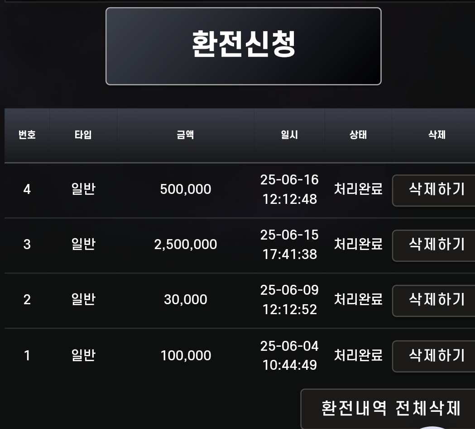Delete row 1 with 삭제하기
This screenshot has height=429, width=475.
[x=434, y=356]
